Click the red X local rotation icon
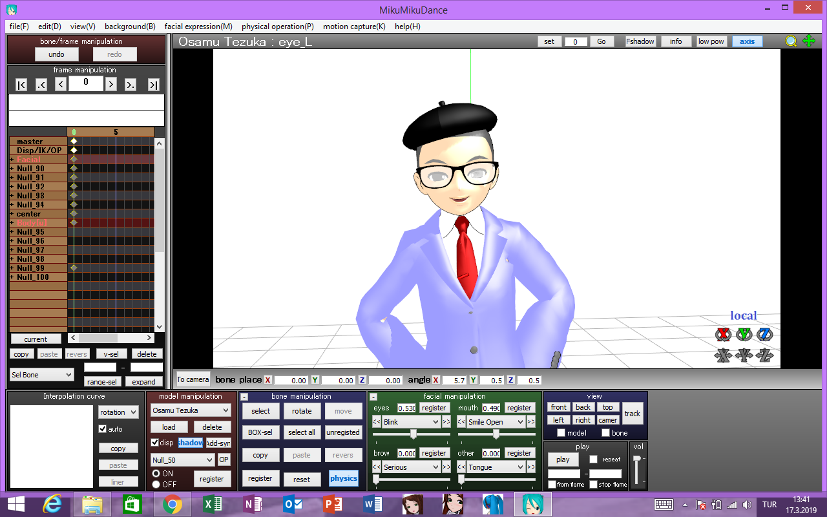The width and height of the screenshot is (827, 517). pyautogui.click(x=723, y=334)
